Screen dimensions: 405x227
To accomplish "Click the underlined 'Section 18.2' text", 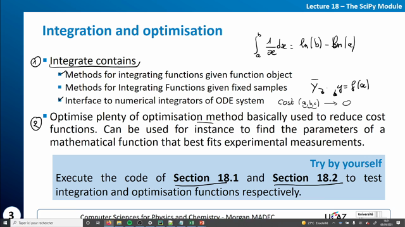I will click(x=305, y=178).
